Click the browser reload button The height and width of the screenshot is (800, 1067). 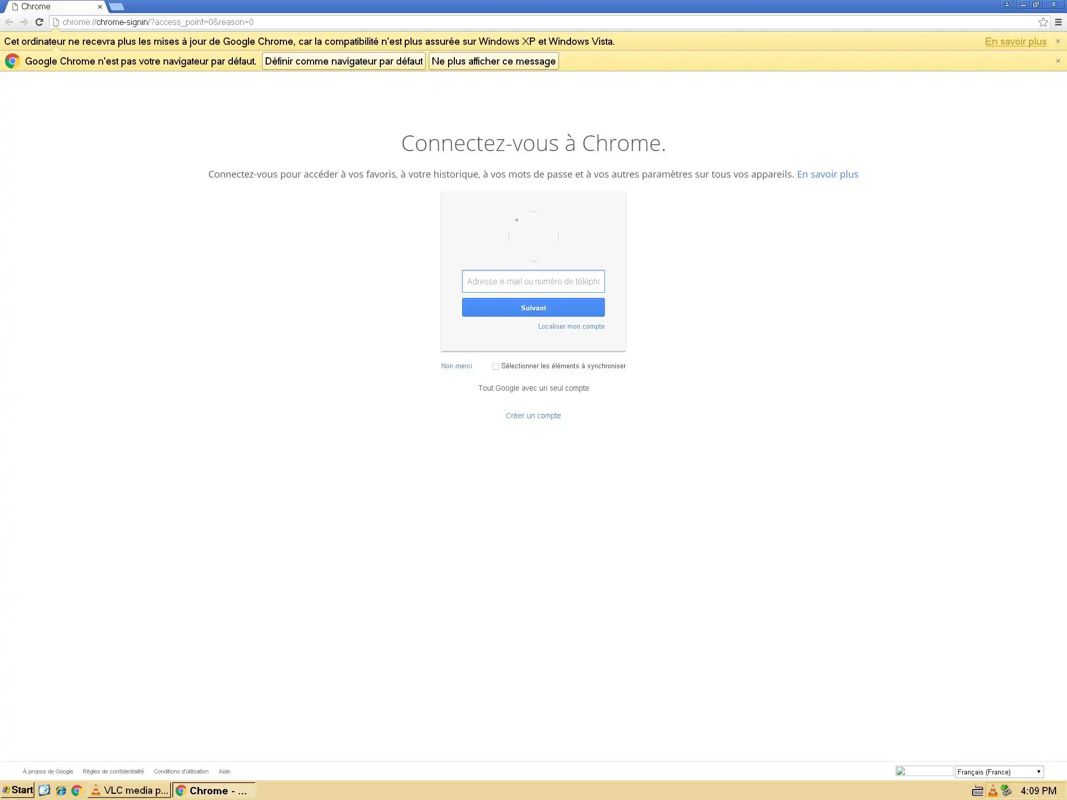[39, 22]
